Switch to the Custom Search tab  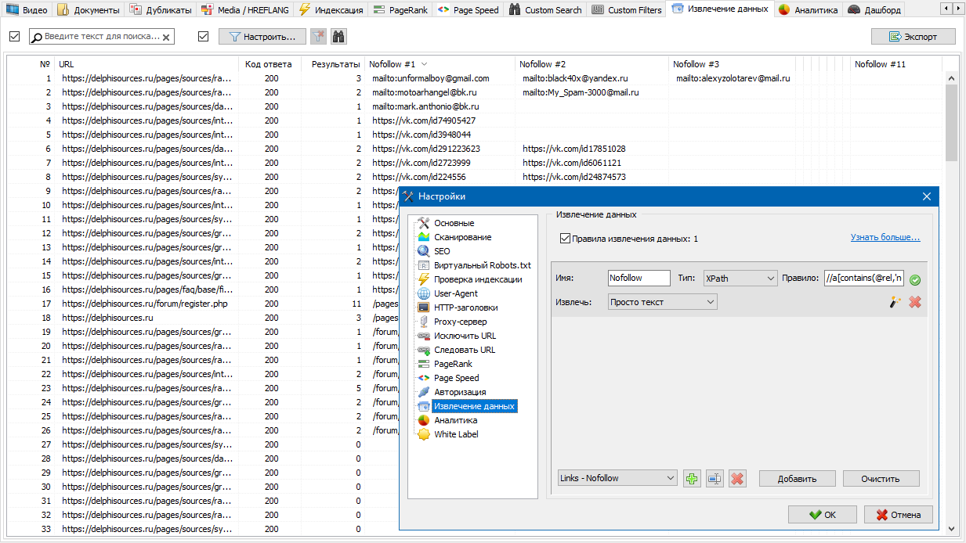(x=546, y=10)
